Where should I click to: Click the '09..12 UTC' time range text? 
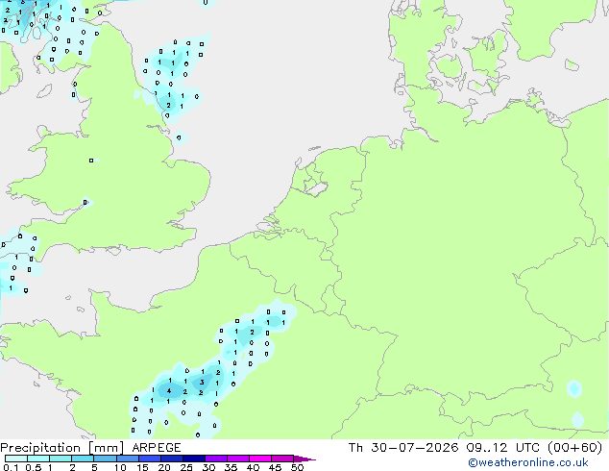503,448
